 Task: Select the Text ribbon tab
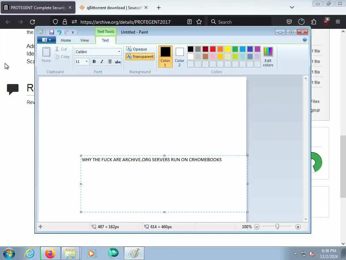point(105,40)
